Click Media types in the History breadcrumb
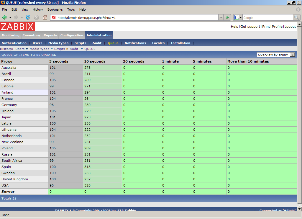 pyautogui.click(x=39, y=49)
